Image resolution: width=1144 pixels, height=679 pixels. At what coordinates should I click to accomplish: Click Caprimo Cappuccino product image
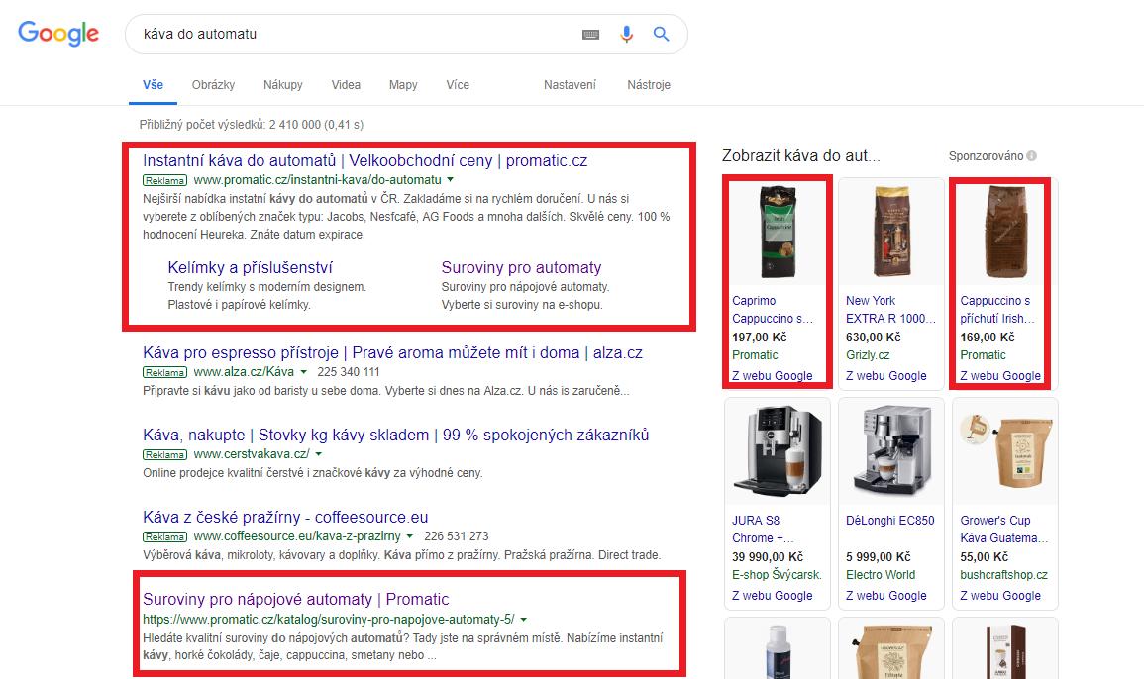[777, 232]
